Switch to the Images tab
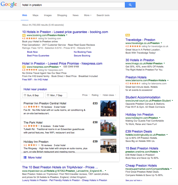 (48, 15)
